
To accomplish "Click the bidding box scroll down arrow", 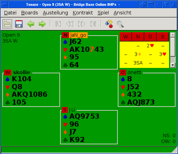I will (x=173, y=65).
